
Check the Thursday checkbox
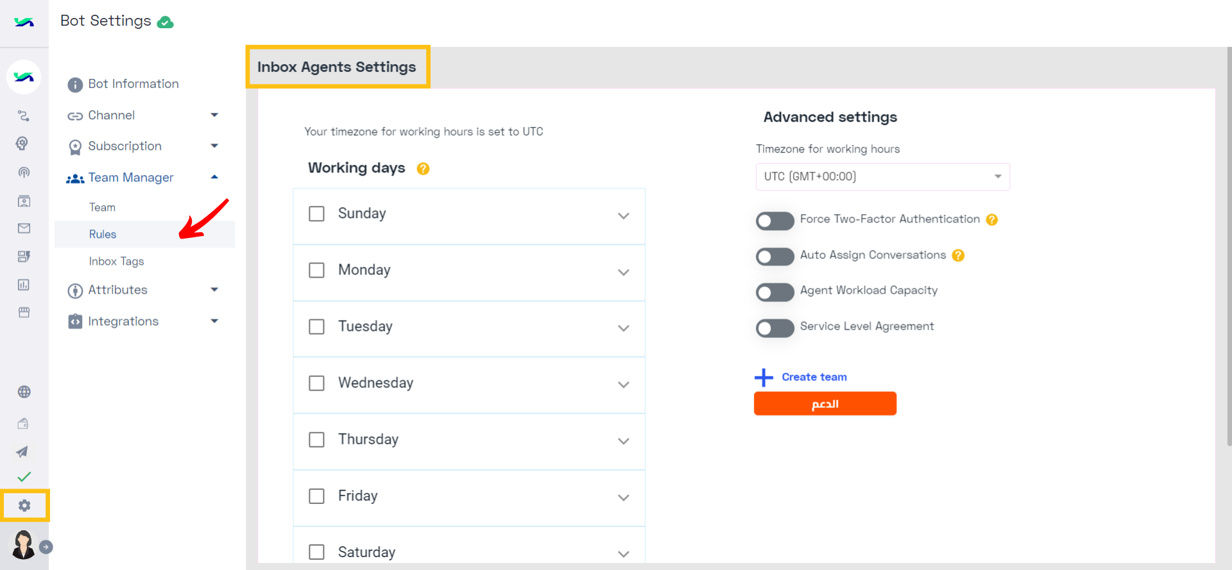click(316, 439)
